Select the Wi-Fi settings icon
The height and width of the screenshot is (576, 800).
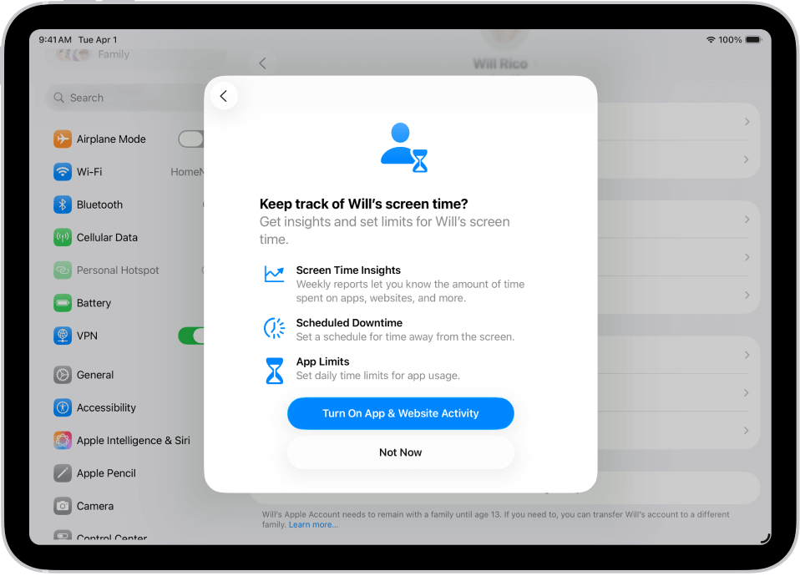coord(62,171)
